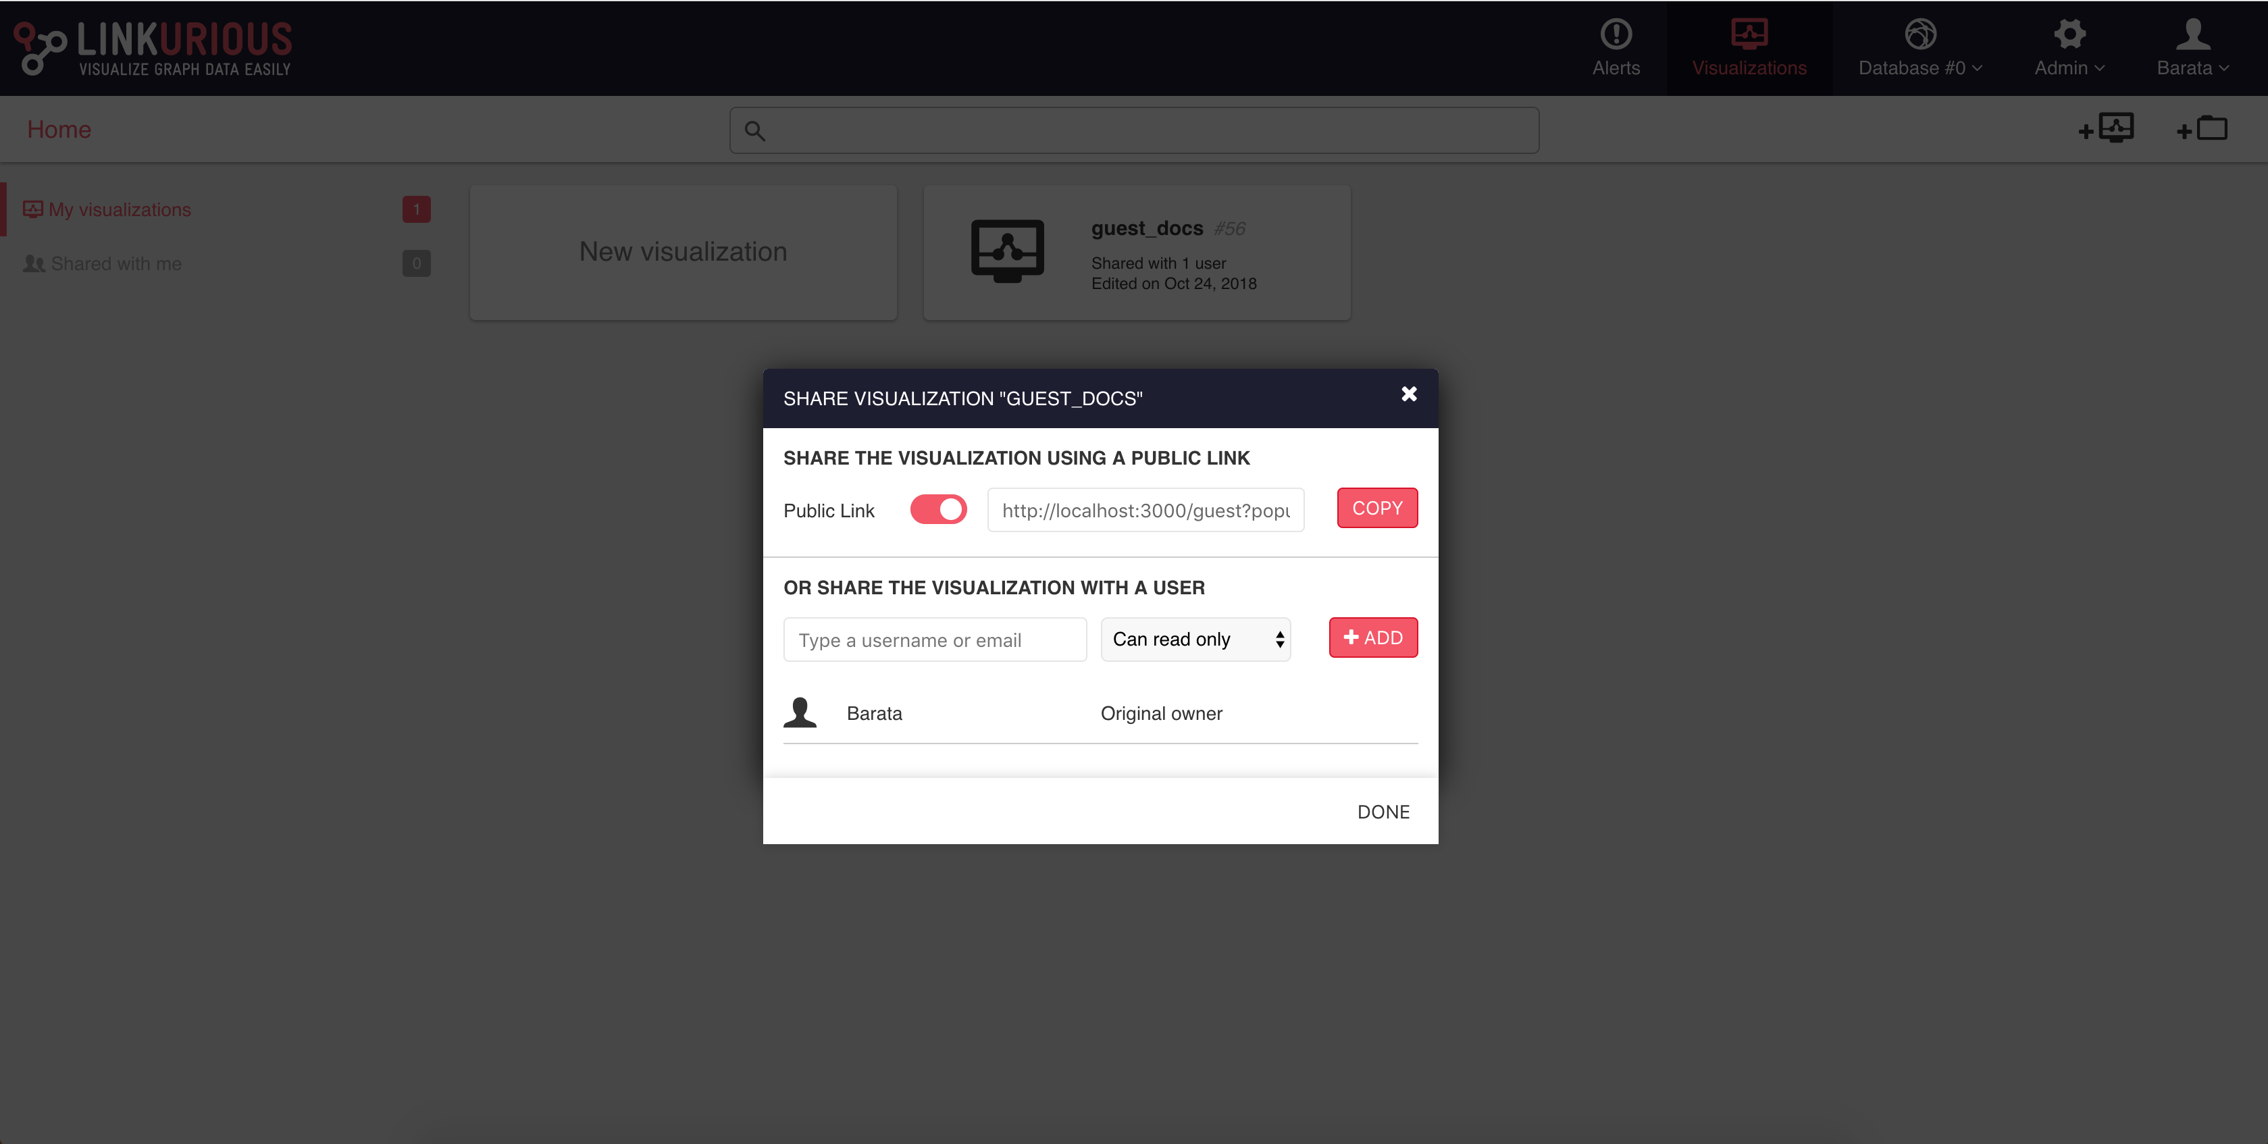Select Shared with me in sidebar
This screenshot has width=2268, height=1144.
point(116,263)
